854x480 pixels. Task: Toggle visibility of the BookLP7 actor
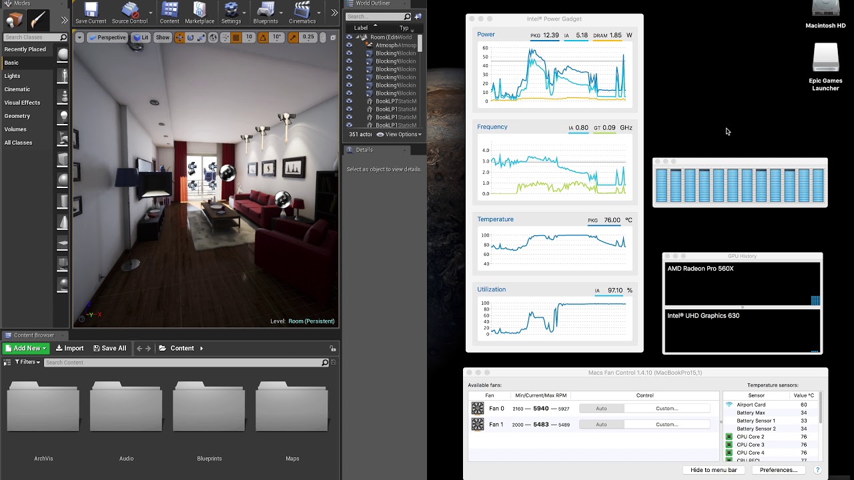click(349, 101)
